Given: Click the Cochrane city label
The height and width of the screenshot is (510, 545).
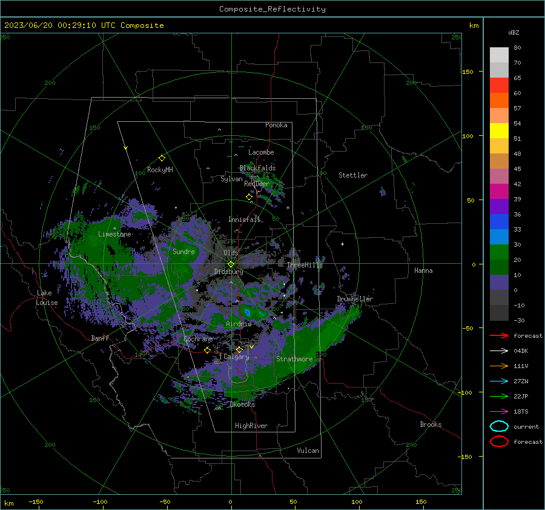Looking at the screenshot, I should click(198, 339).
